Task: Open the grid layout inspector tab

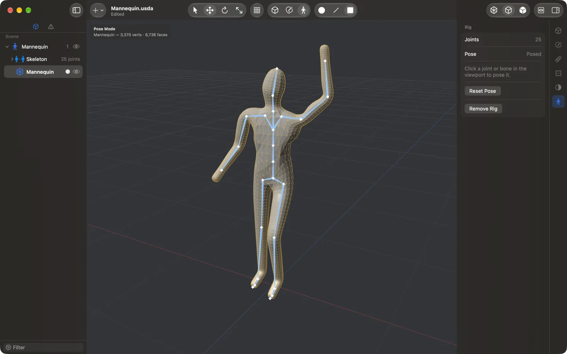Action: click(x=558, y=73)
